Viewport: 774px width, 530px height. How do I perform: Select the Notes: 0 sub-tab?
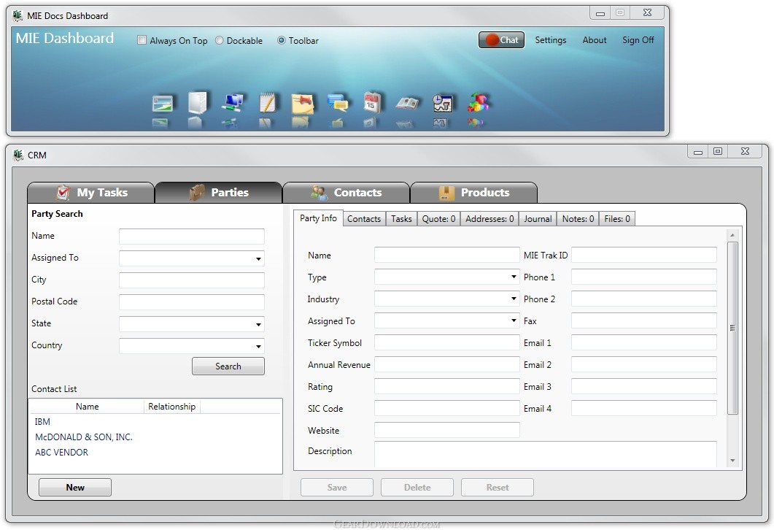coord(578,219)
